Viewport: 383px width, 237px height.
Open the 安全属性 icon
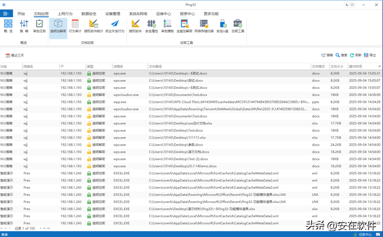click(x=151, y=26)
